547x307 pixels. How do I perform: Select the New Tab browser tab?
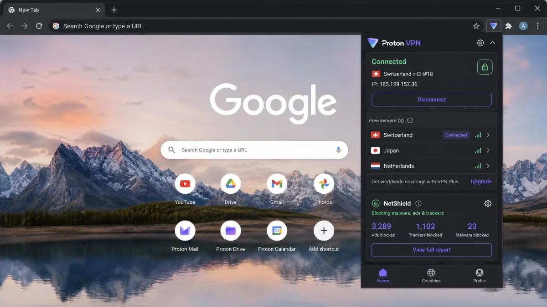coord(54,10)
